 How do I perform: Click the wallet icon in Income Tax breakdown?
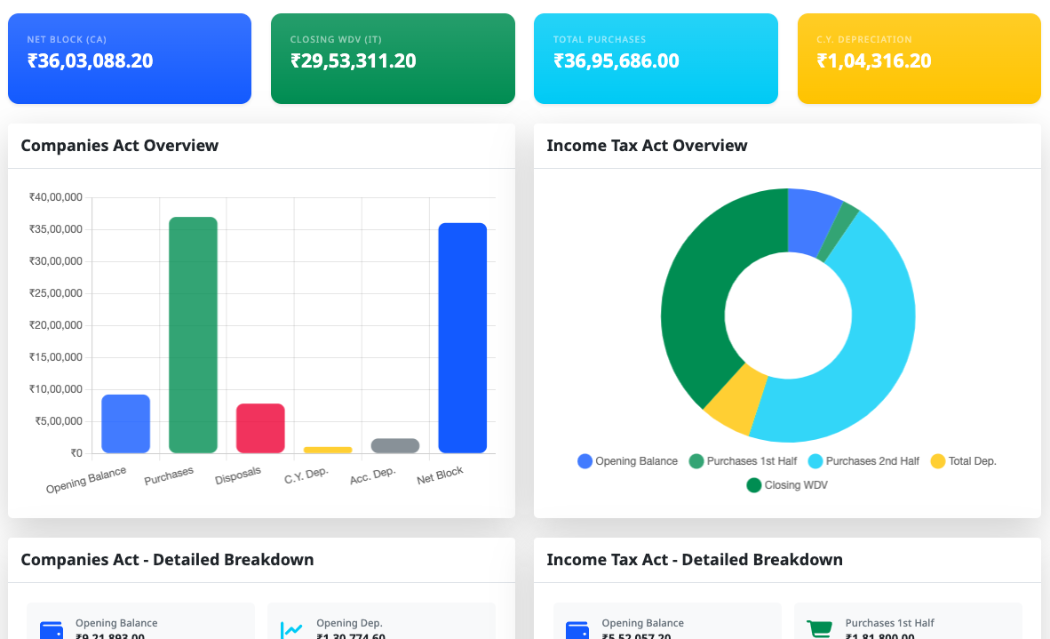(x=577, y=629)
